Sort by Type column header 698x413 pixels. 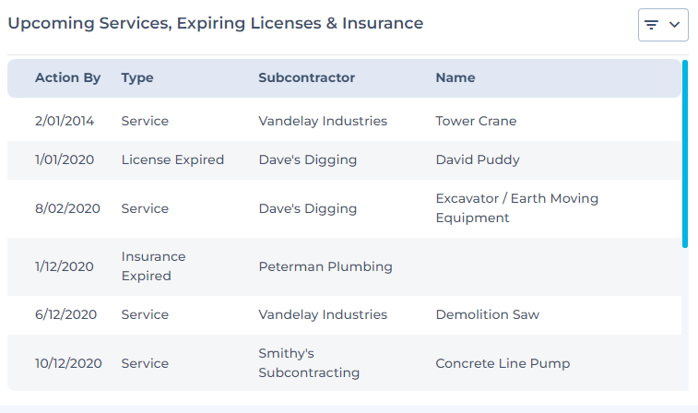click(137, 78)
